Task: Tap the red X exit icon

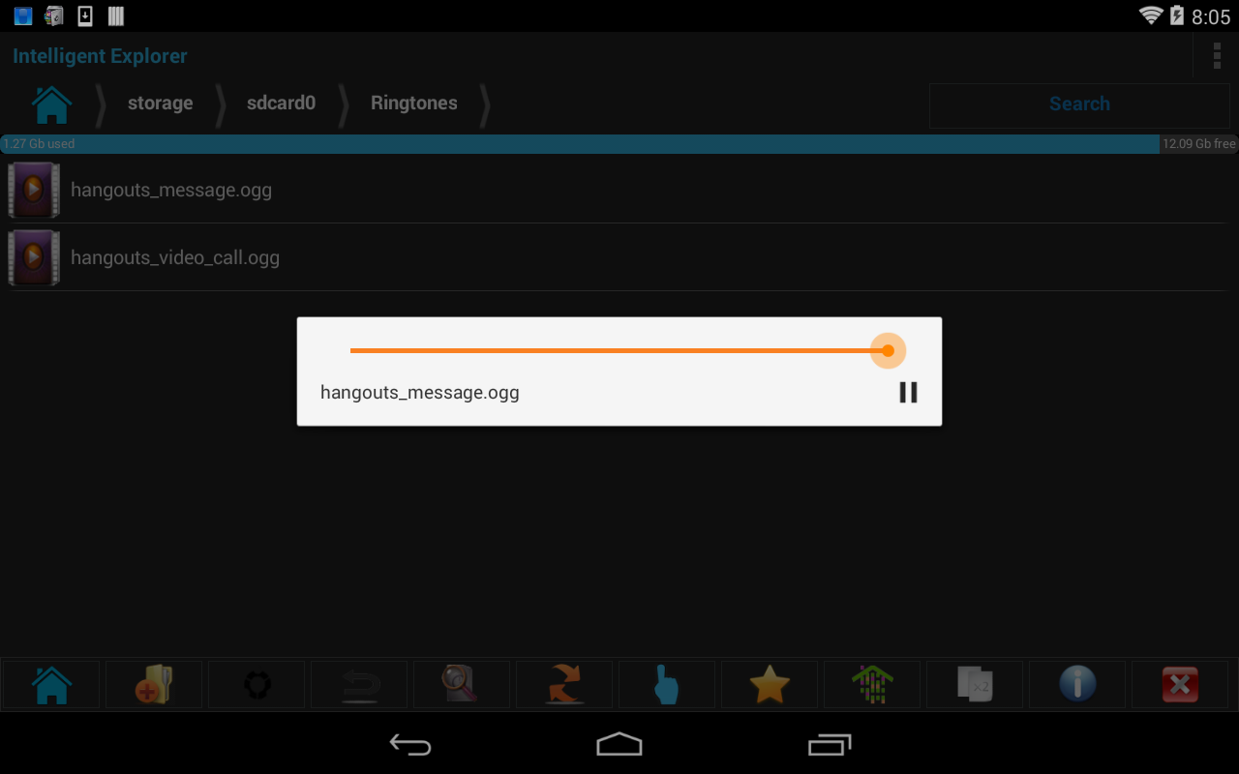Action: click(x=1180, y=685)
